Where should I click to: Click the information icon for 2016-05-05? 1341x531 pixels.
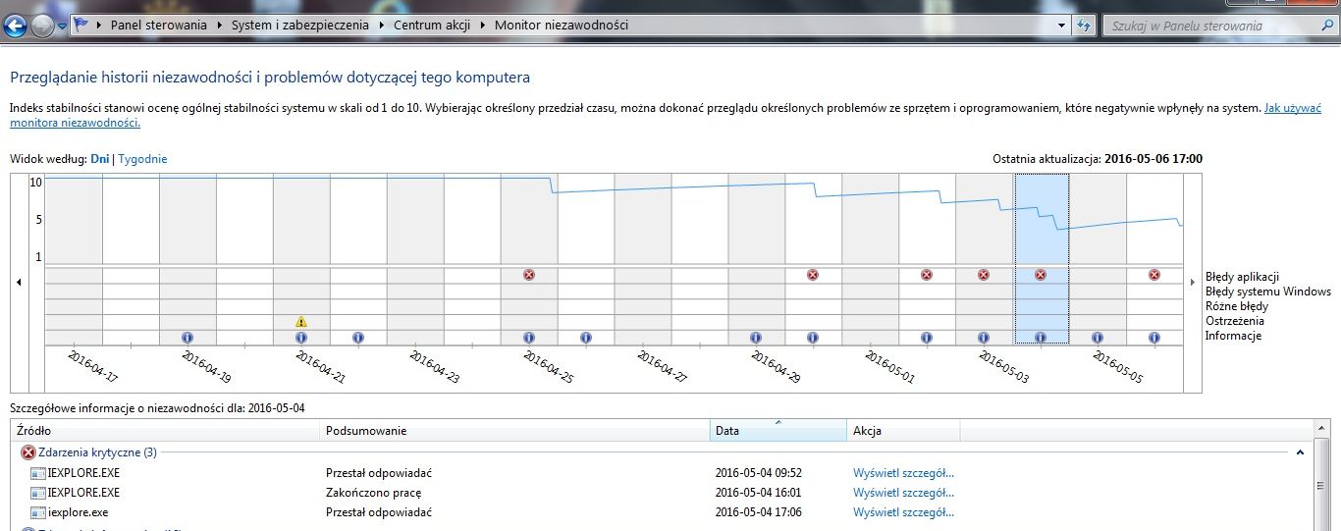click(x=1098, y=337)
